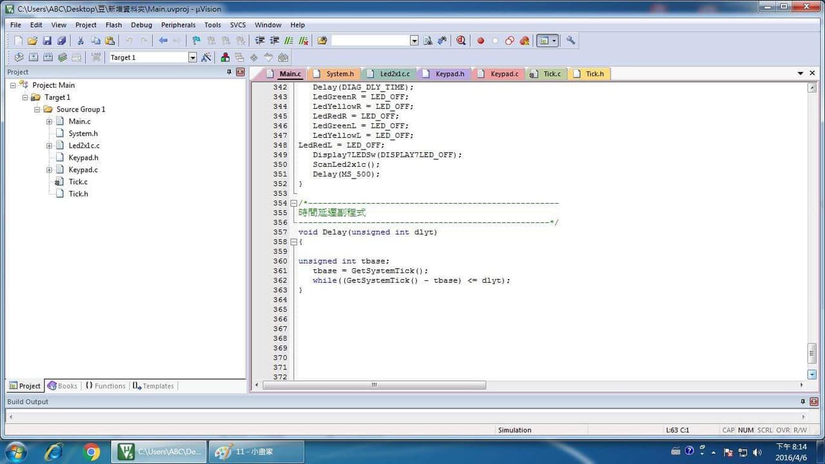Open the Configuration wrench icon
825x464 pixels.
pyautogui.click(x=570, y=41)
